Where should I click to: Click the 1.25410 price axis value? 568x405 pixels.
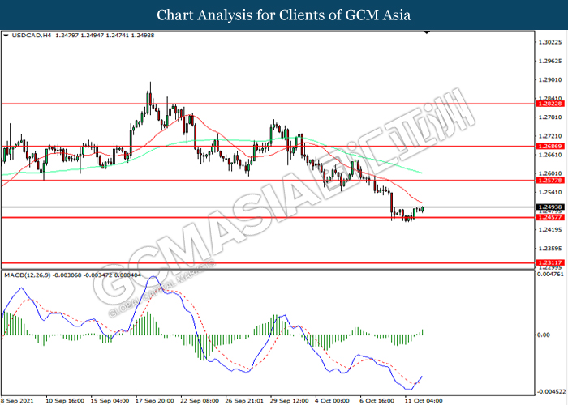[550, 193]
